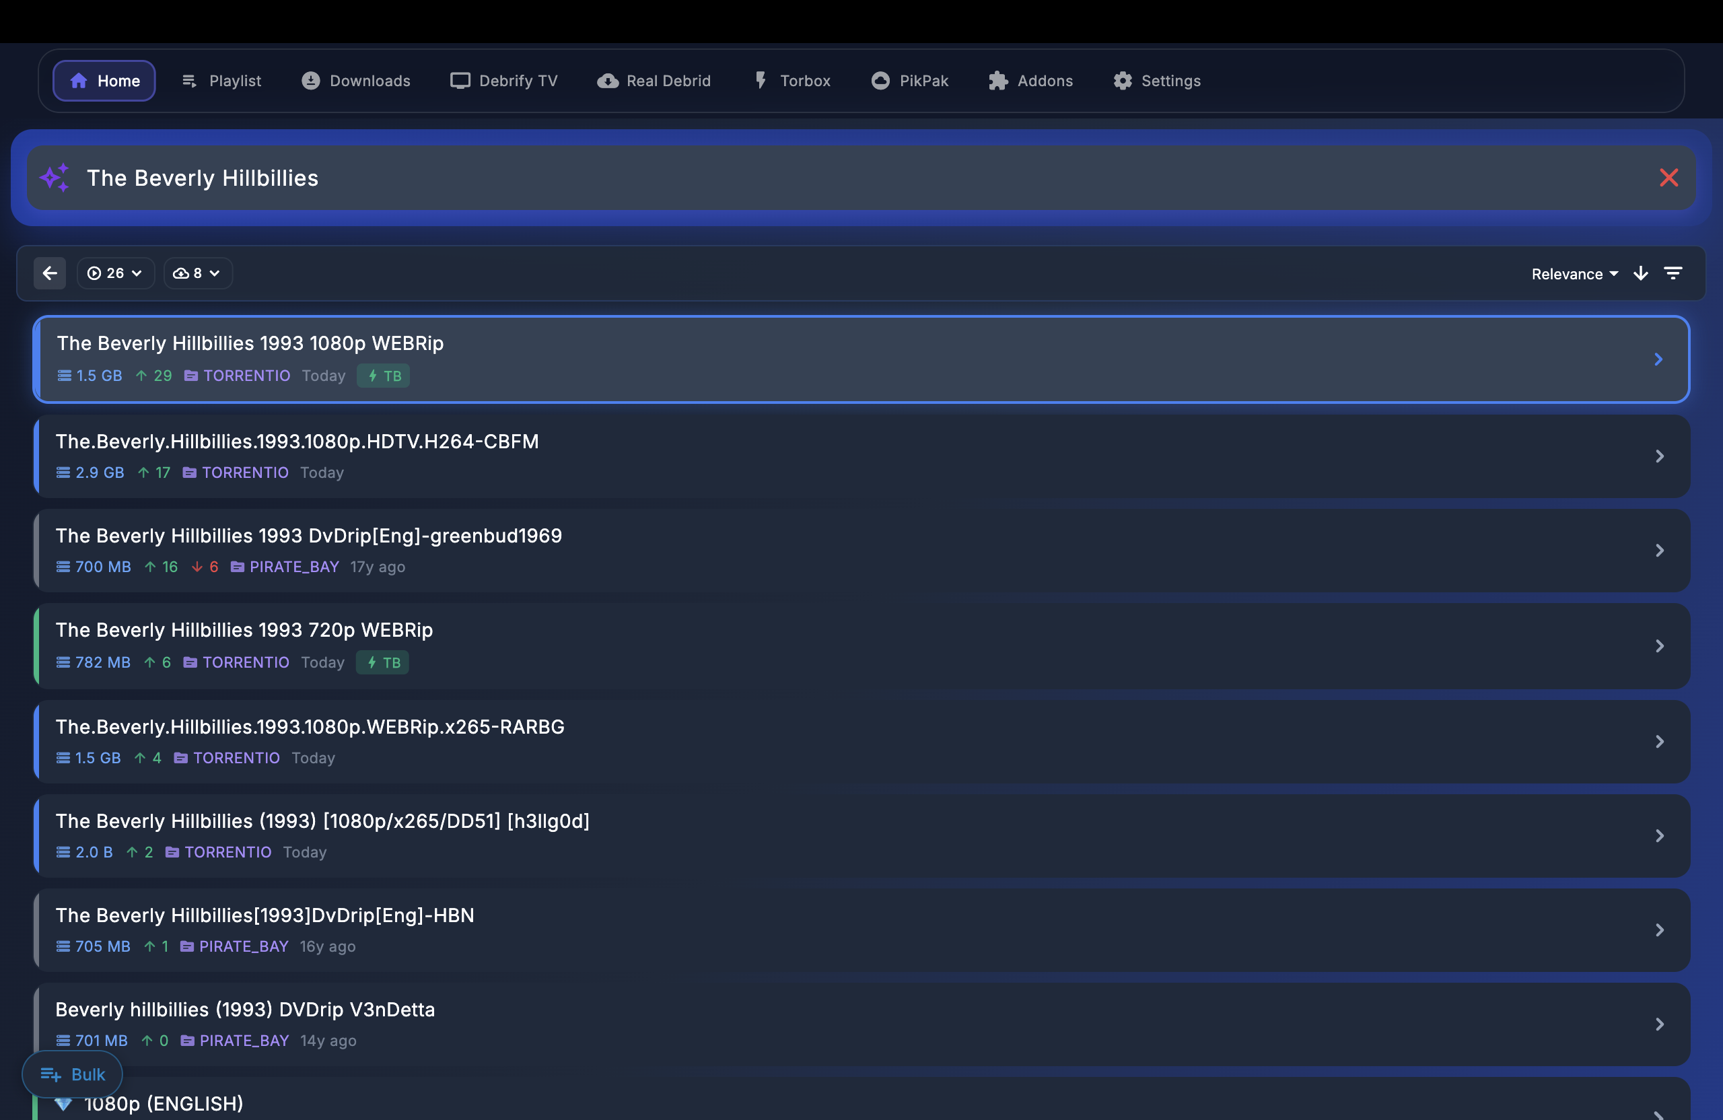Open the cached sources 8 dropdown

197,273
